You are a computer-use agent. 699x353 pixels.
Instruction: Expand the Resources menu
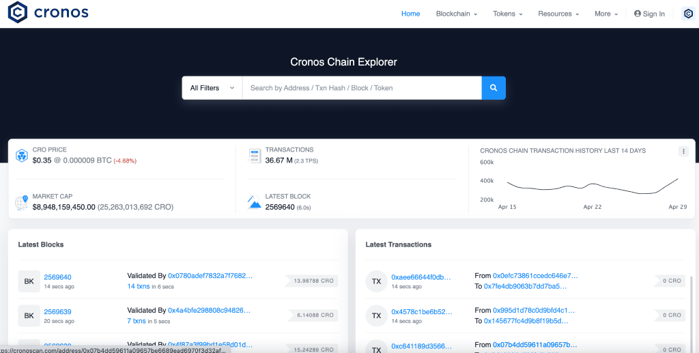pyautogui.click(x=558, y=14)
